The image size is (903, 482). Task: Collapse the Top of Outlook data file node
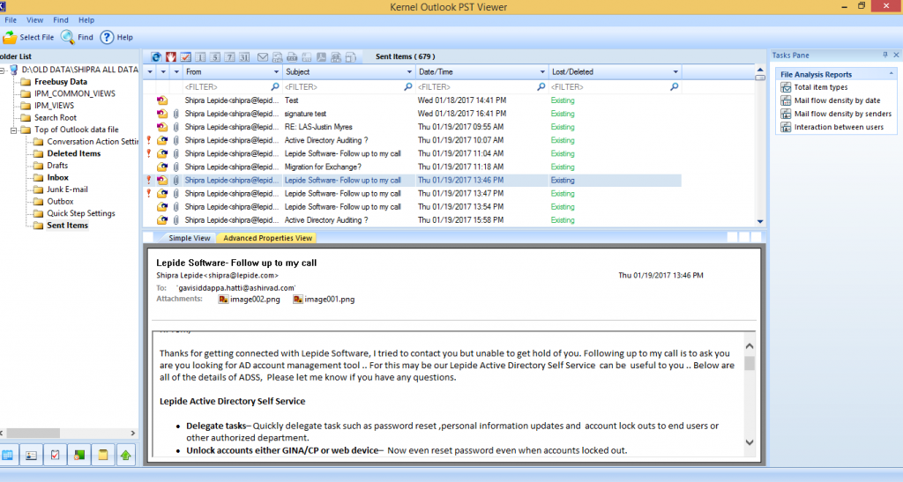14,130
